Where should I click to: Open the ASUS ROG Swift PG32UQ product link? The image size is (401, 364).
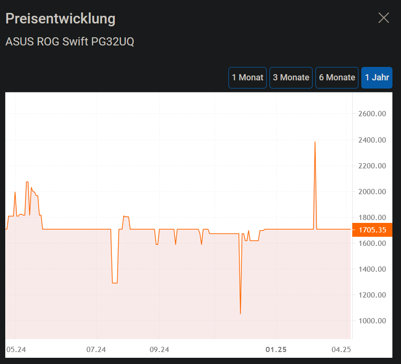pos(69,42)
